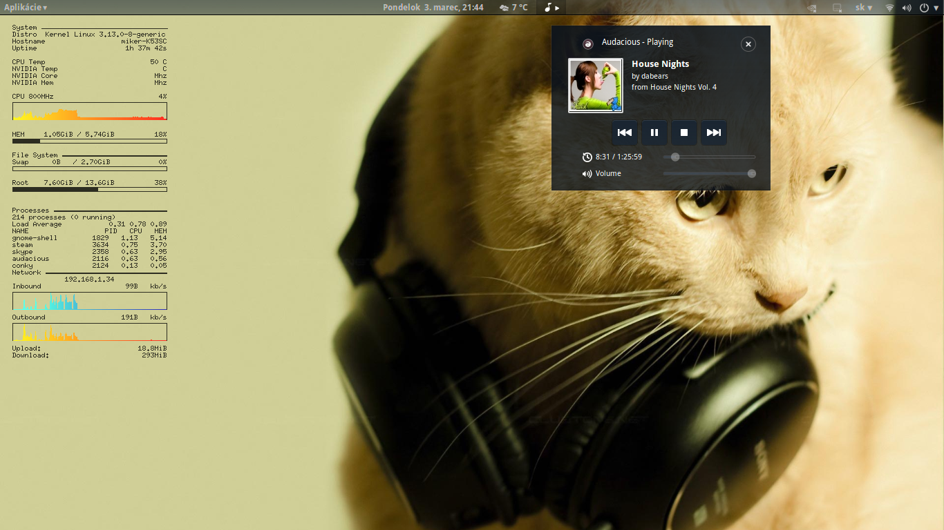
Task: Click the graphics card indicator icon in top bar
Action: pos(811,8)
